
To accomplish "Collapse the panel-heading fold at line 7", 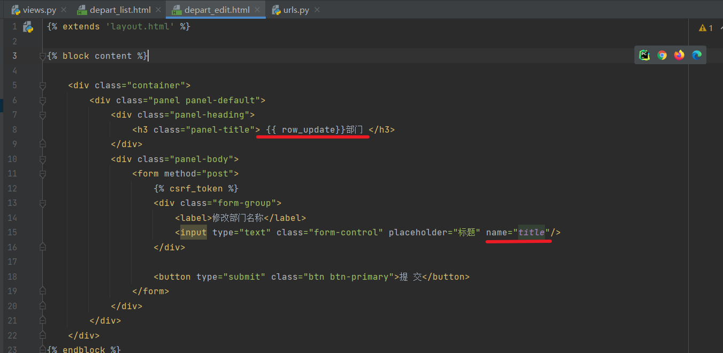I will pos(43,114).
